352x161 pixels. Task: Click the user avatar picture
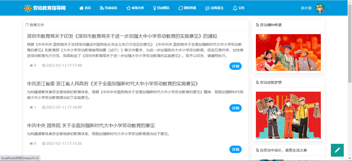coord(320,8)
